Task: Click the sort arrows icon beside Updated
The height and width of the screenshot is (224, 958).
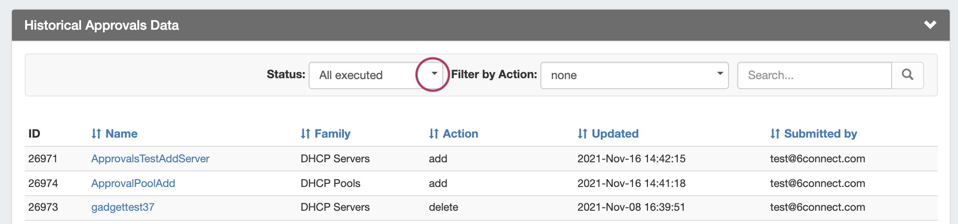Action: [582, 133]
